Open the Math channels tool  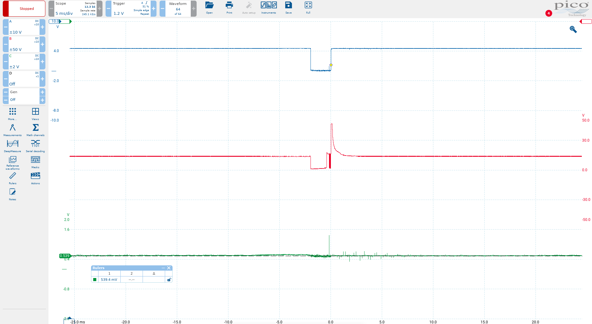pyautogui.click(x=35, y=130)
